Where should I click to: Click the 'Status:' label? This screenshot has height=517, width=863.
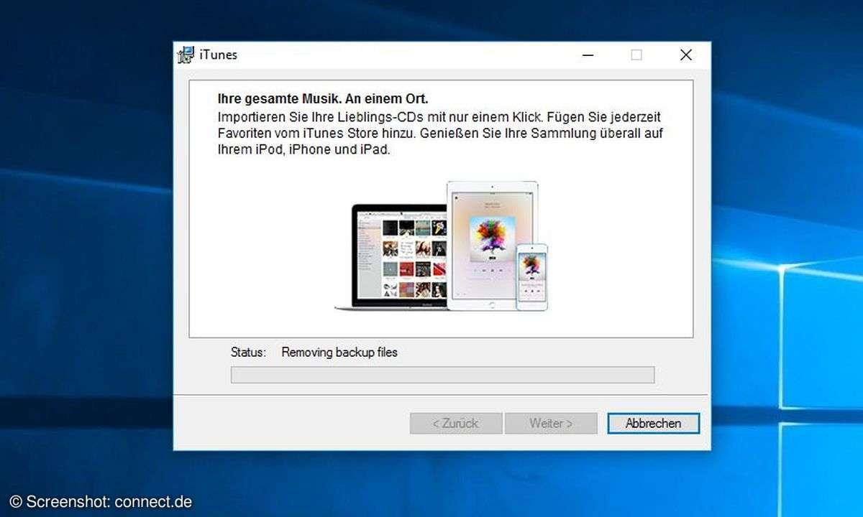click(x=248, y=353)
